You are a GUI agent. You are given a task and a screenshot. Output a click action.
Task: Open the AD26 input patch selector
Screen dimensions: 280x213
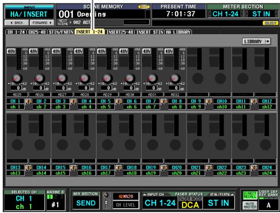click(x=39, y=95)
